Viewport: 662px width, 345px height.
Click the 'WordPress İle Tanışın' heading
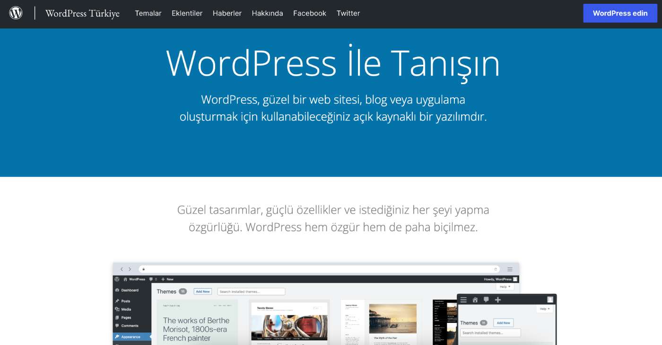[x=333, y=63]
